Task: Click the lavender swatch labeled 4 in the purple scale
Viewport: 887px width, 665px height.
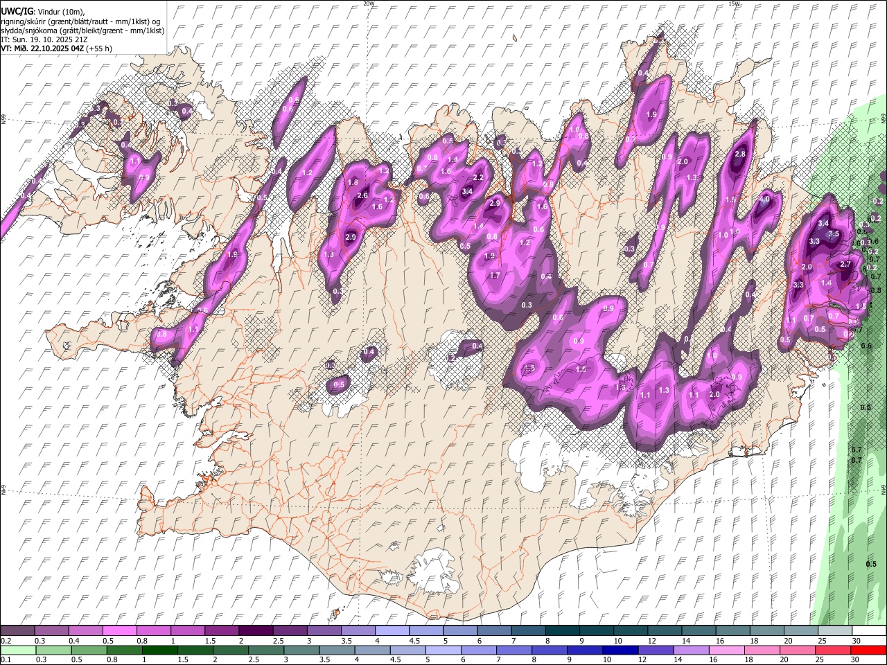Action: 392,630
